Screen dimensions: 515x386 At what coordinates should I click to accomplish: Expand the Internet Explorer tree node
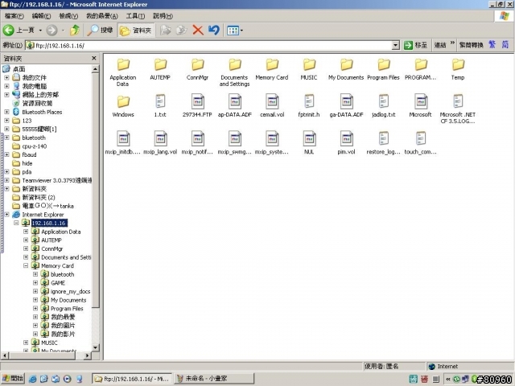click(6, 215)
